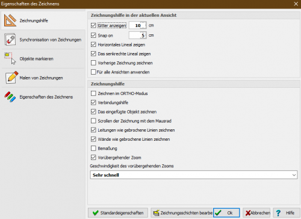This screenshot has height=219, width=301.
Task: Click the layers icon on Zeichnungsschichten button
Action: [x=156, y=213]
